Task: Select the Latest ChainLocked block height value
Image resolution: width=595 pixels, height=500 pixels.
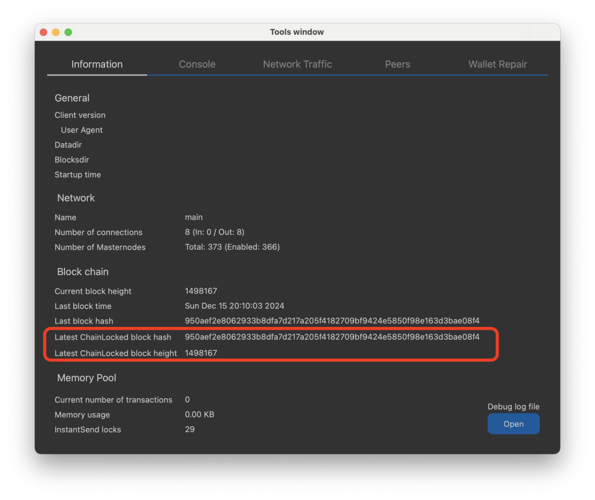Action: [200, 353]
